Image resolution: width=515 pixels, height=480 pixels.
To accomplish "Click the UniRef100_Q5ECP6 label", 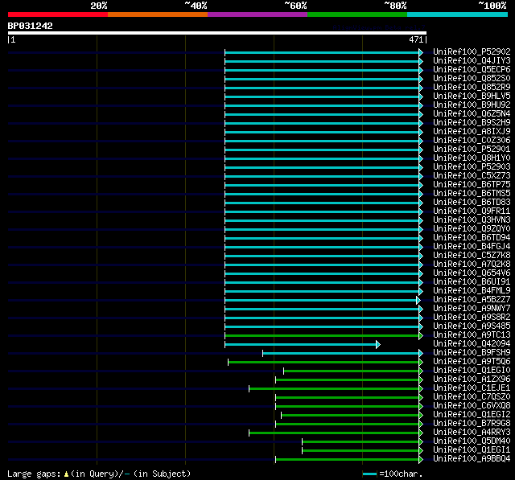I will pyautogui.click(x=472, y=70).
